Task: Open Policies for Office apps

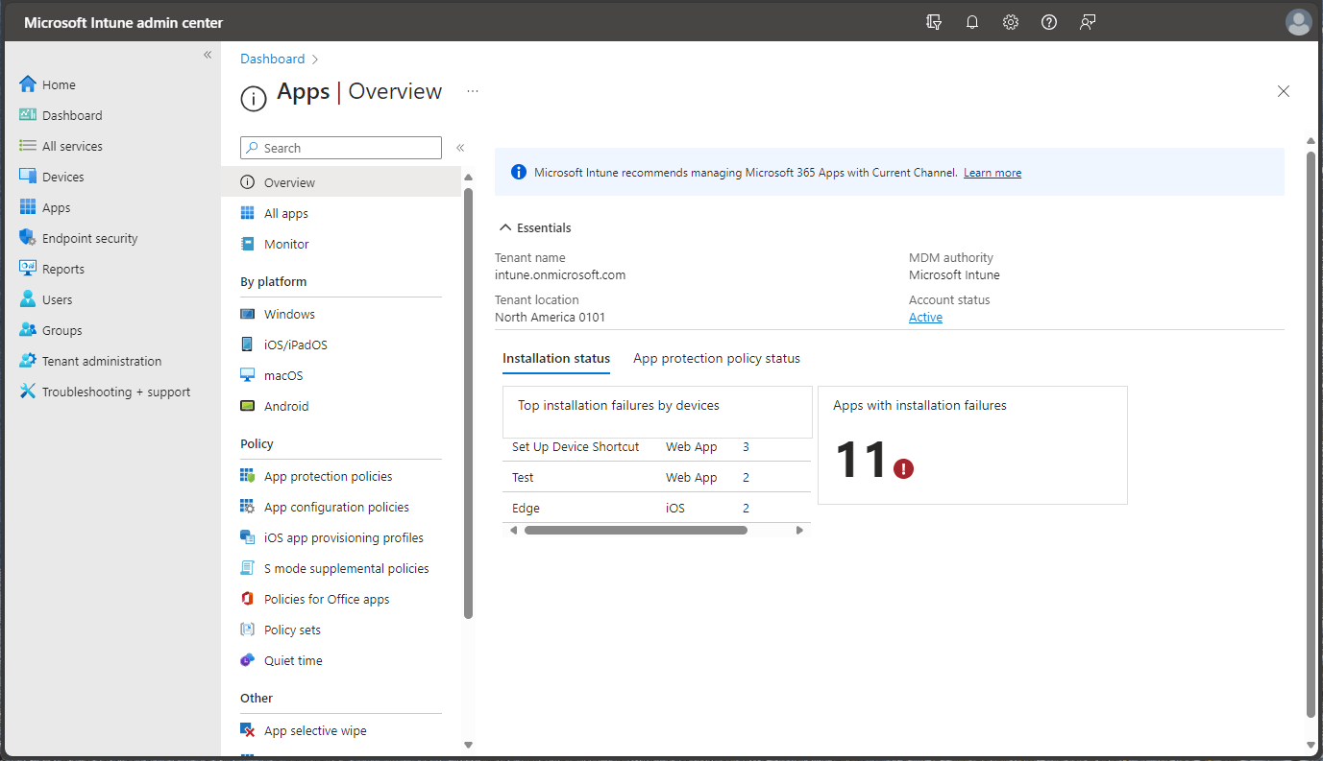Action: [327, 599]
